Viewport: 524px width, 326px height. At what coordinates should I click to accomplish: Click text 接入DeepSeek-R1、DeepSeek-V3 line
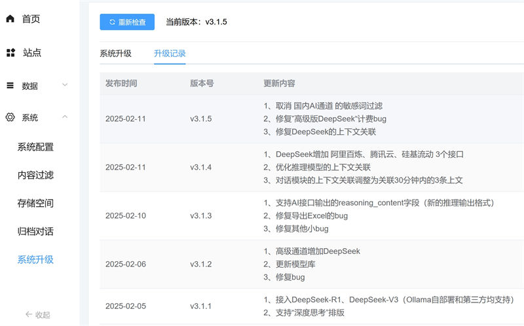tap(395, 300)
